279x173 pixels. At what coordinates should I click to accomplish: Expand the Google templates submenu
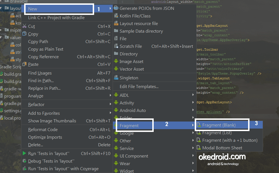(192, 133)
